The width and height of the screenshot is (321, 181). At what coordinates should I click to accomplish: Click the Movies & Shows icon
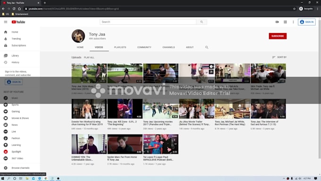point(6,118)
